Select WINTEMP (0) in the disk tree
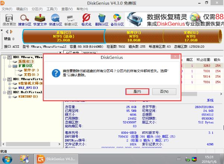The width and height of the screenshot is (224, 164). (28, 97)
